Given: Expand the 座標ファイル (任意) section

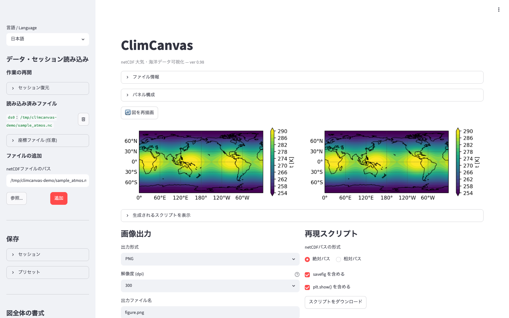Looking at the screenshot, I should click(x=48, y=140).
